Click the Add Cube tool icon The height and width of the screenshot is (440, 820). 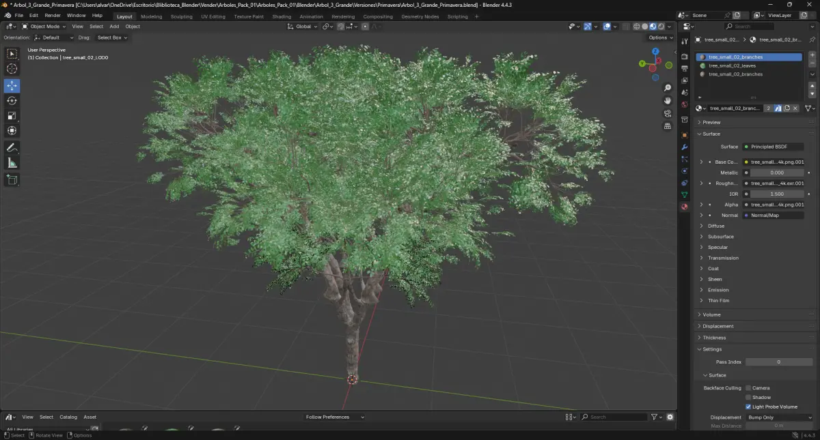point(12,180)
